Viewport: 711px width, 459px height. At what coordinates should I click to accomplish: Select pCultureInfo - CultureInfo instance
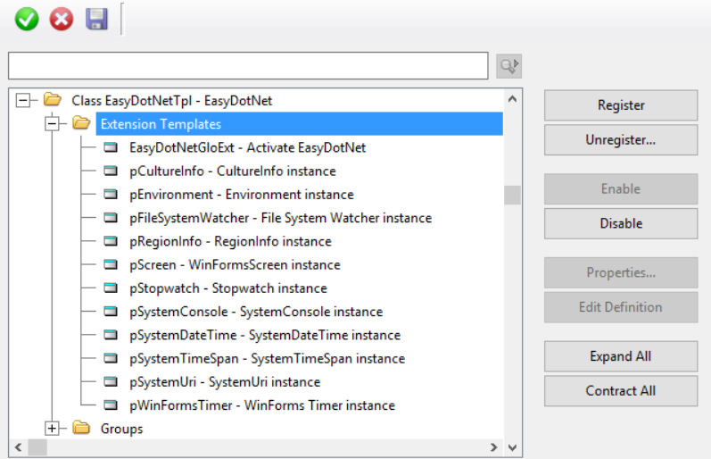coord(233,171)
